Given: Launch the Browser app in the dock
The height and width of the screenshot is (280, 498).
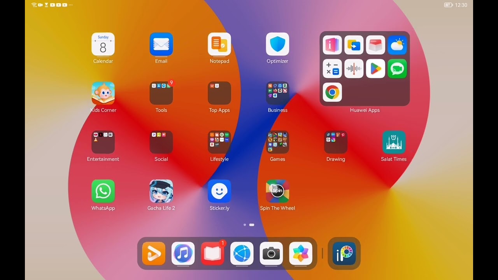Looking at the screenshot, I should click(242, 254).
